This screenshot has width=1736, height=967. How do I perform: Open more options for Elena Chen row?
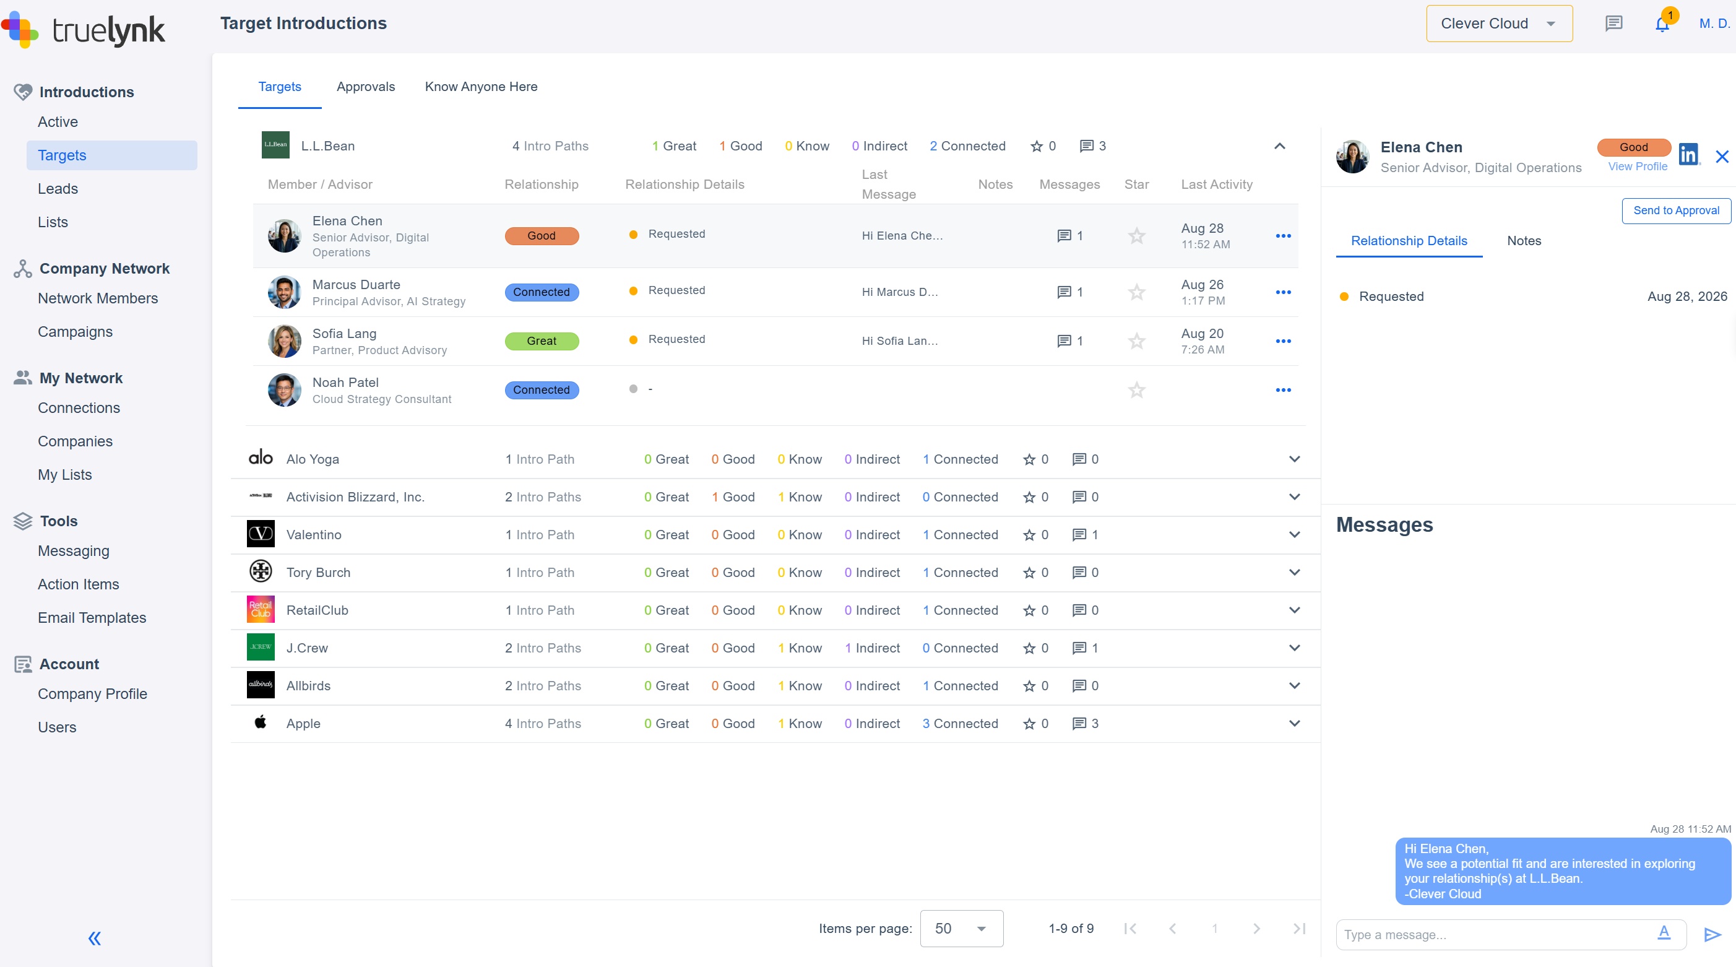click(1283, 236)
